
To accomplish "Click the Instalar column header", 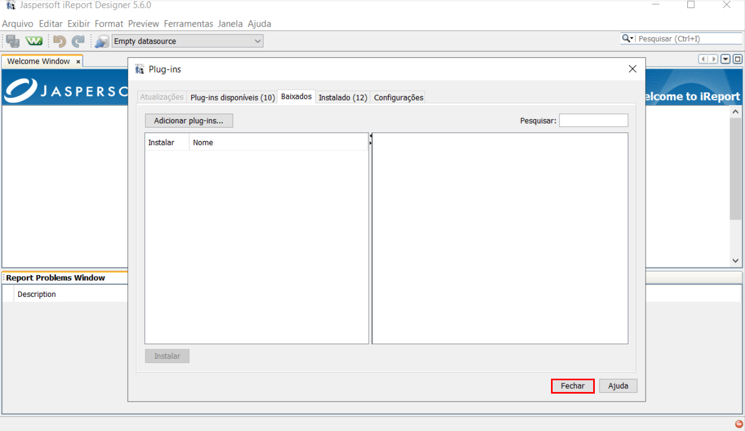I will coord(167,143).
